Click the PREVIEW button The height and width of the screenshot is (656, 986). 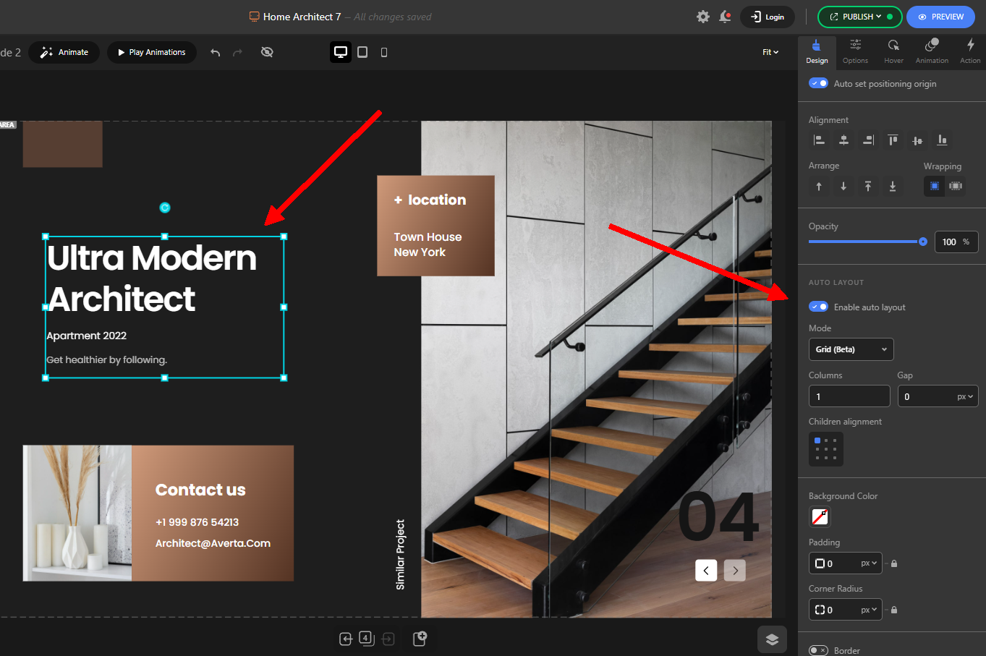tap(940, 17)
